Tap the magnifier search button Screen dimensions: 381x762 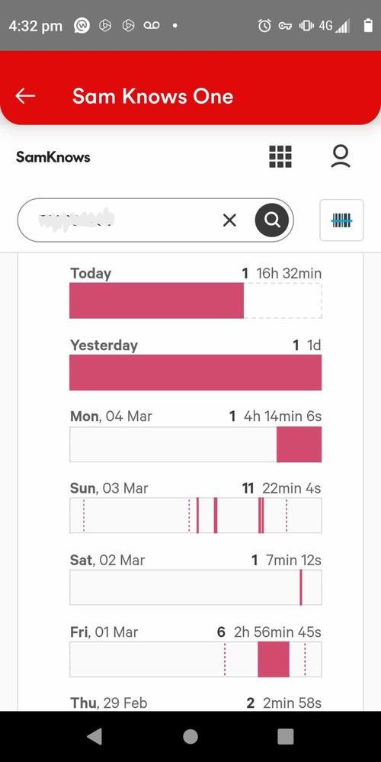272,220
